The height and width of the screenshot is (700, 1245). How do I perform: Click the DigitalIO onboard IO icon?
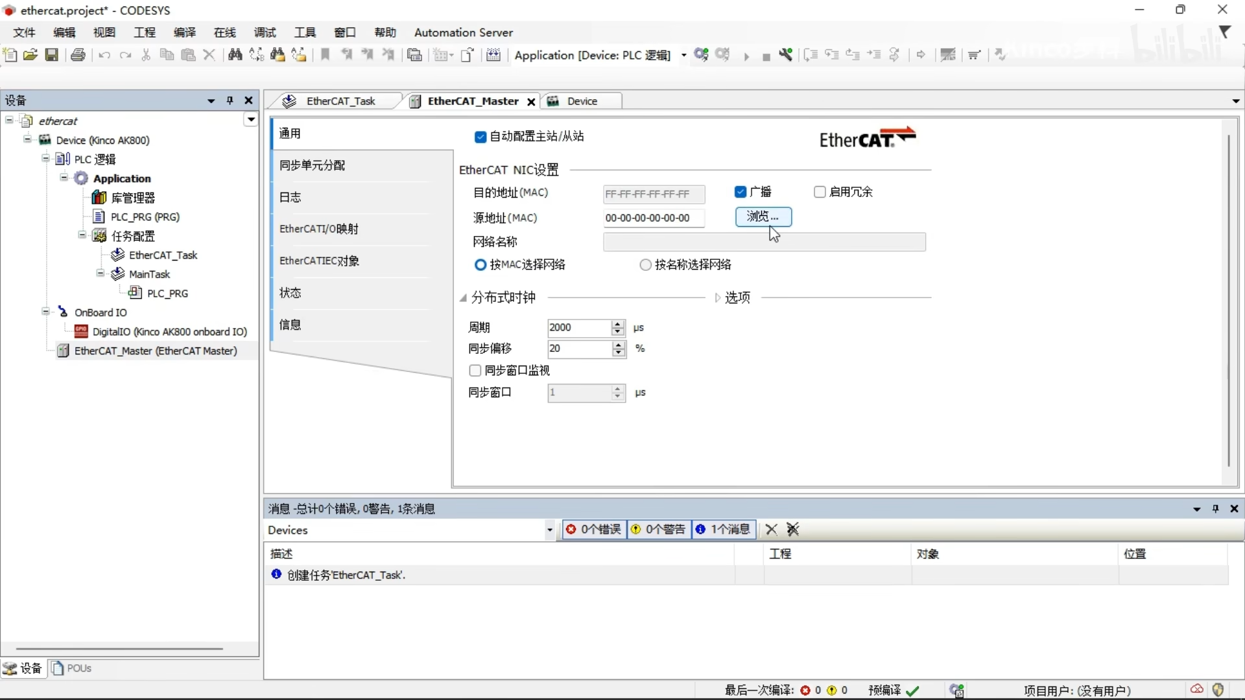80,332
